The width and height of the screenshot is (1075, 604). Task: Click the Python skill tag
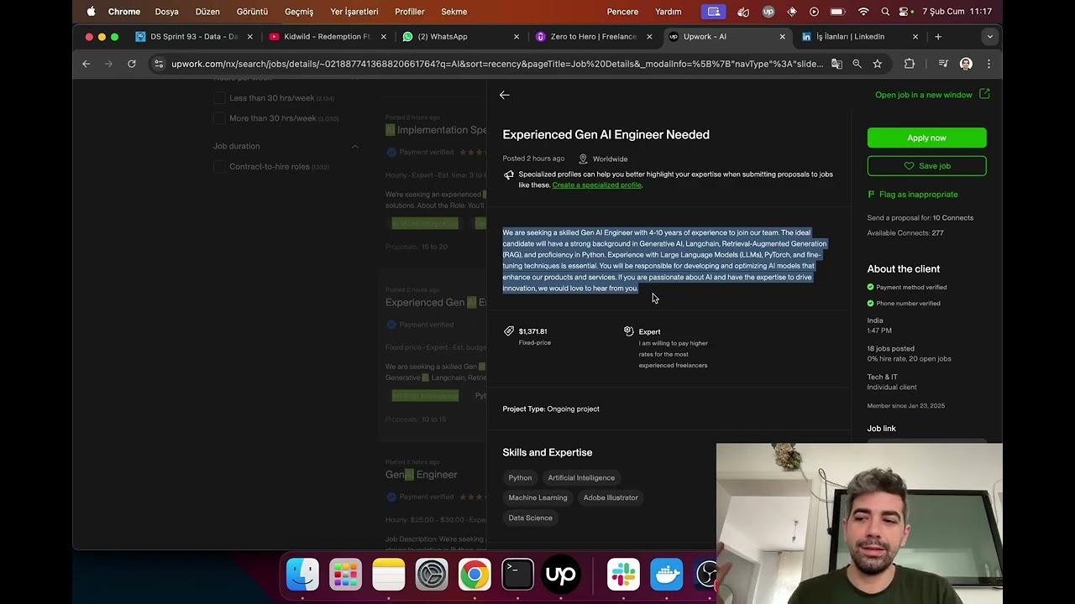tap(520, 478)
